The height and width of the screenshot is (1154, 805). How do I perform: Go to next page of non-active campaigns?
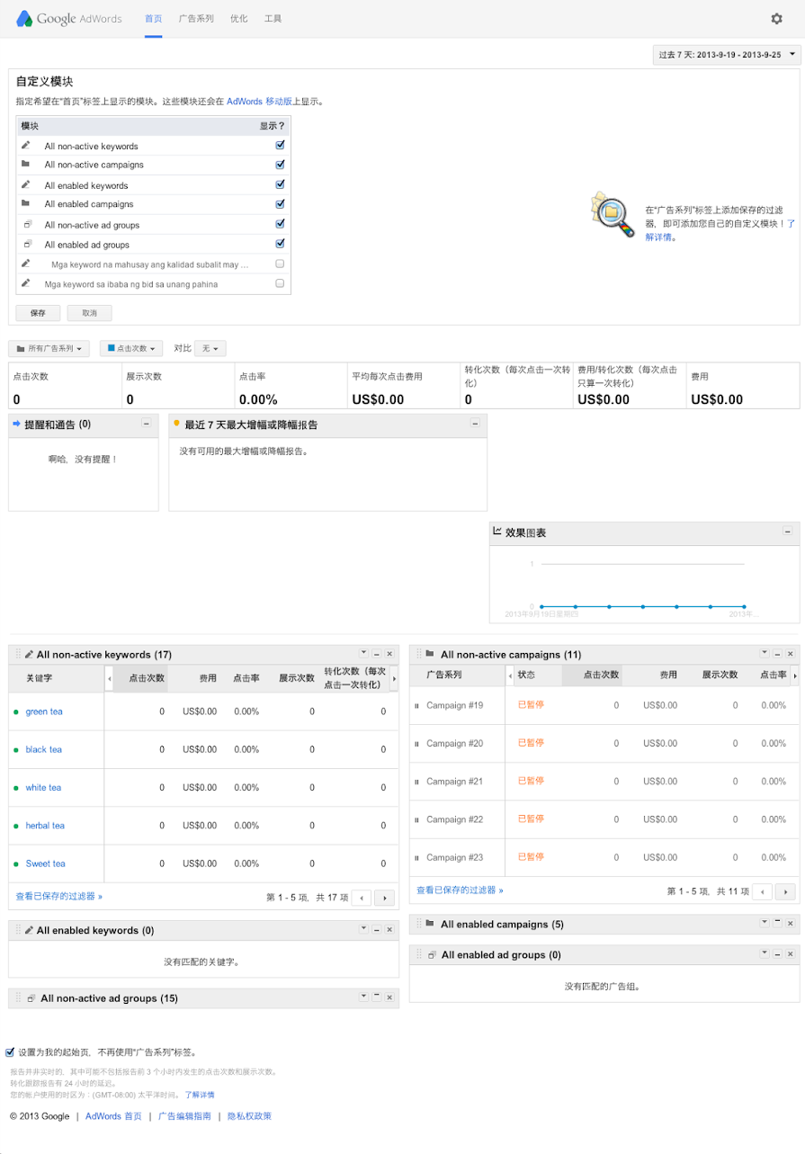tap(785, 891)
